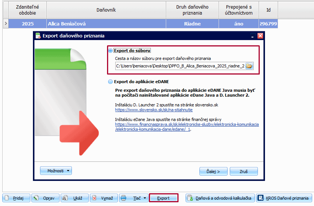
Task: Select the Export do aplikácie eDANE option
Action: click(x=110, y=82)
